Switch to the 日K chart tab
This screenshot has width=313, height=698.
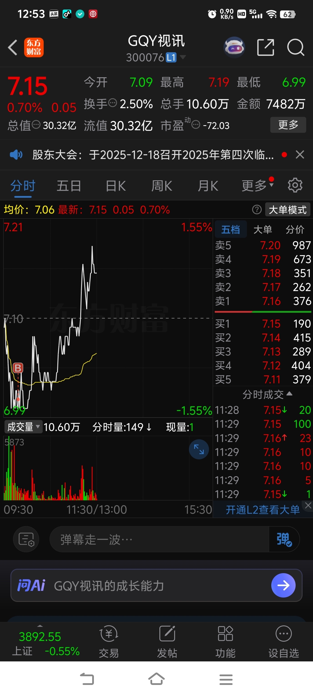(x=116, y=186)
